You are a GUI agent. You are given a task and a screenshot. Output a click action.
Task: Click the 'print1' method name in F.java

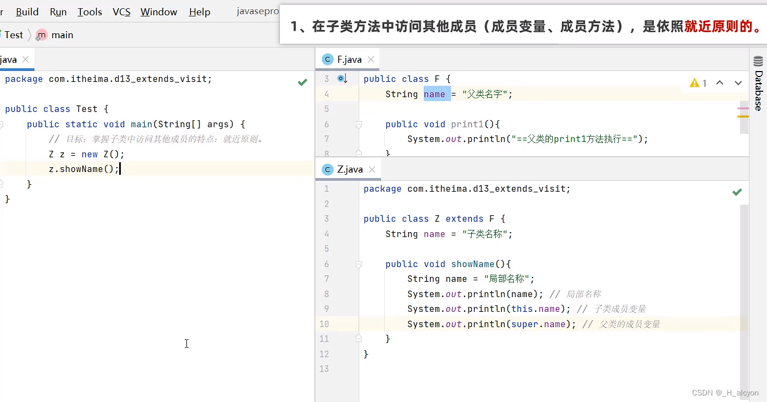coord(467,124)
